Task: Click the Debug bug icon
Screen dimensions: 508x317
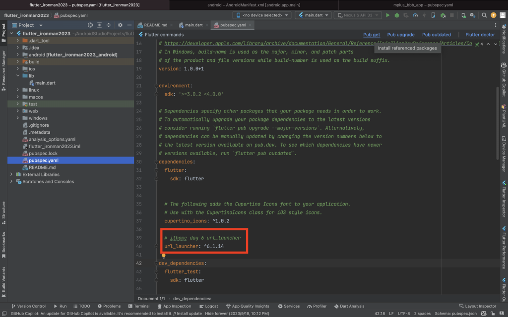Action: [396, 15]
